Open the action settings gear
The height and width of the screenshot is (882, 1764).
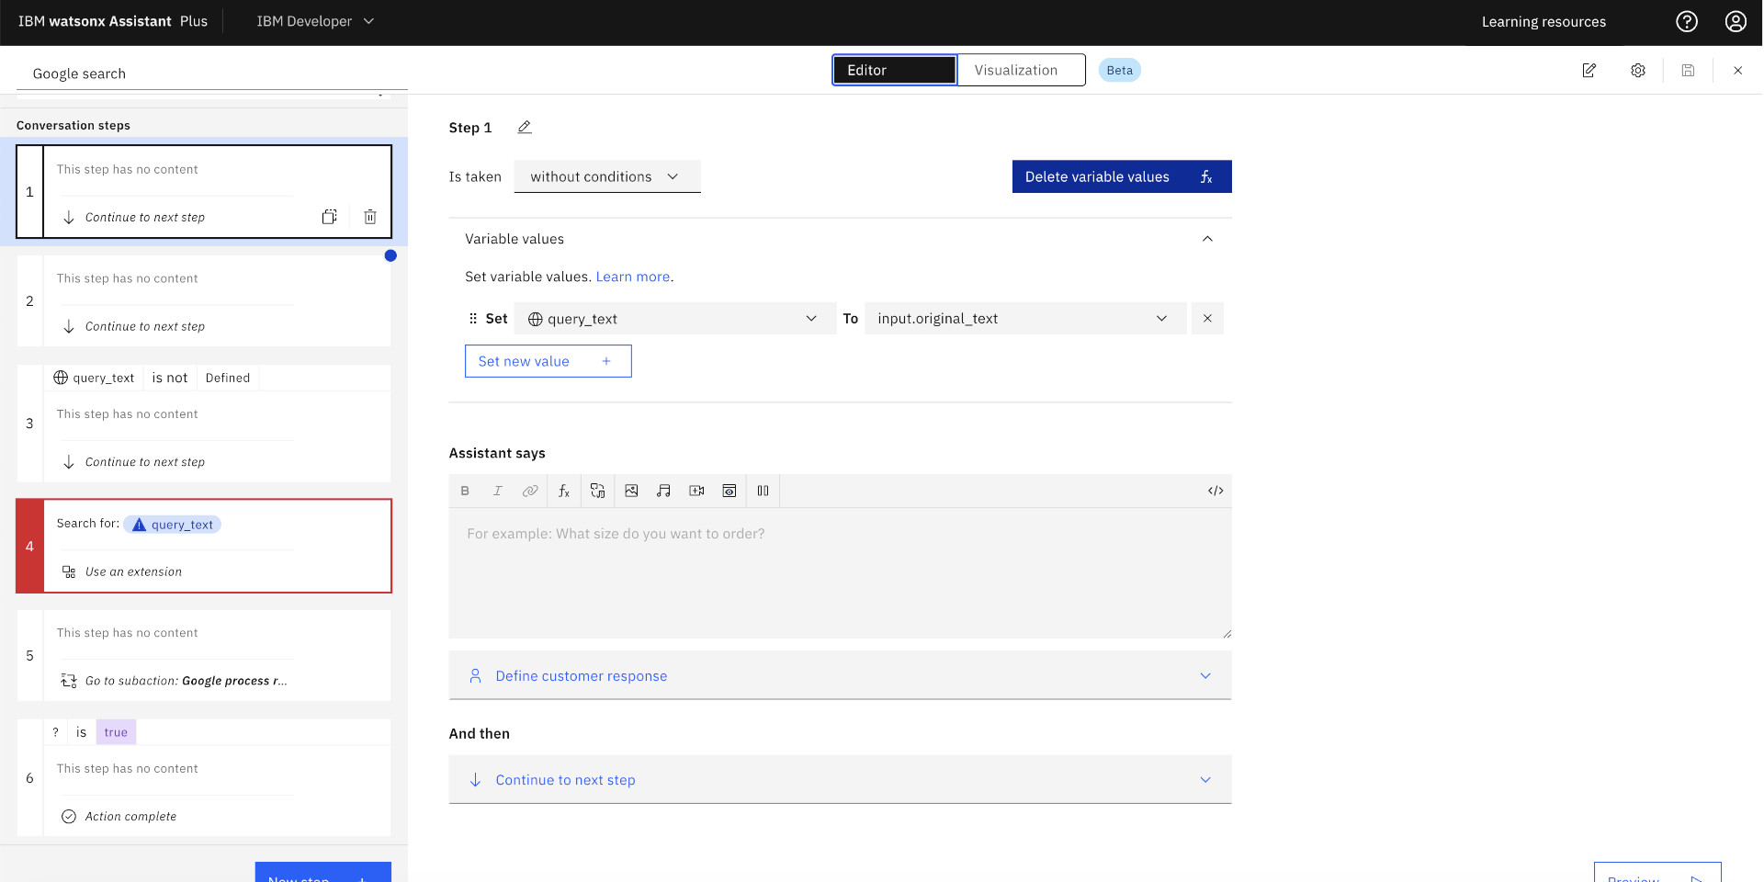pyautogui.click(x=1637, y=71)
